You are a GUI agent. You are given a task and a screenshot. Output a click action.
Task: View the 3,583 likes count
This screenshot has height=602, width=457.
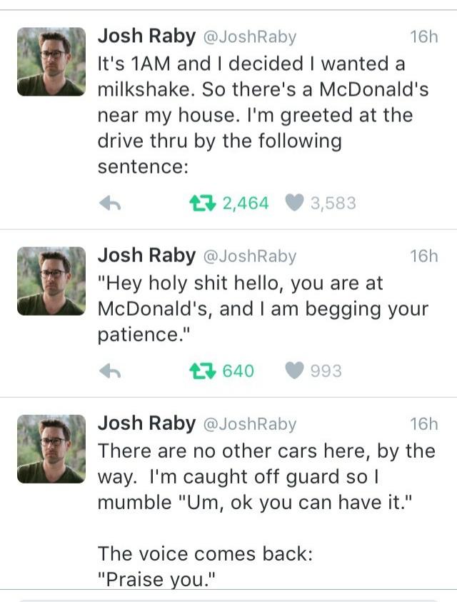click(333, 204)
